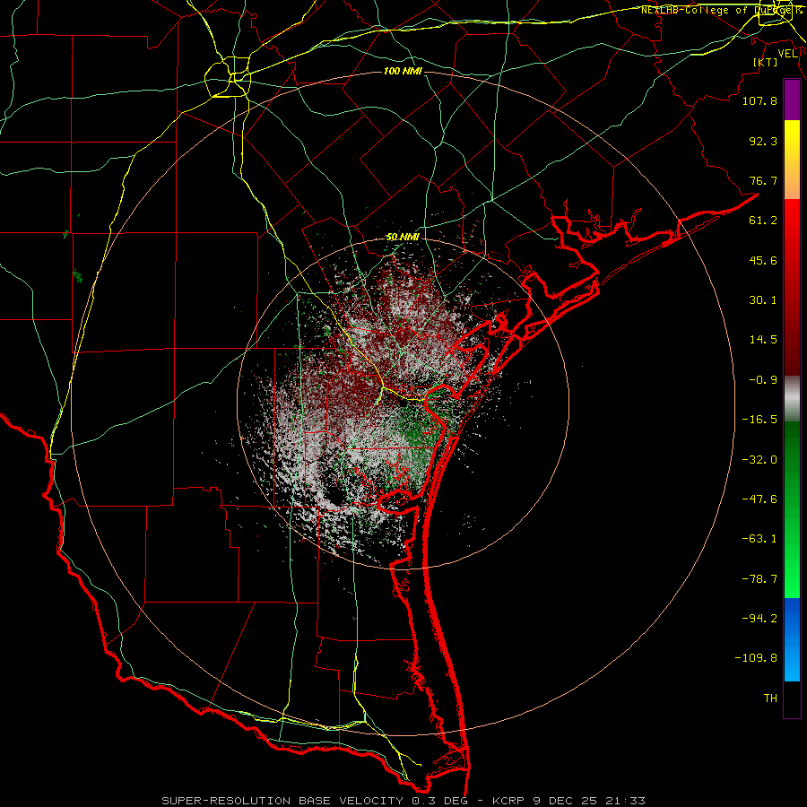This screenshot has width=807, height=807.
Task: Click the -0.9 scale value
Action: click(763, 380)
